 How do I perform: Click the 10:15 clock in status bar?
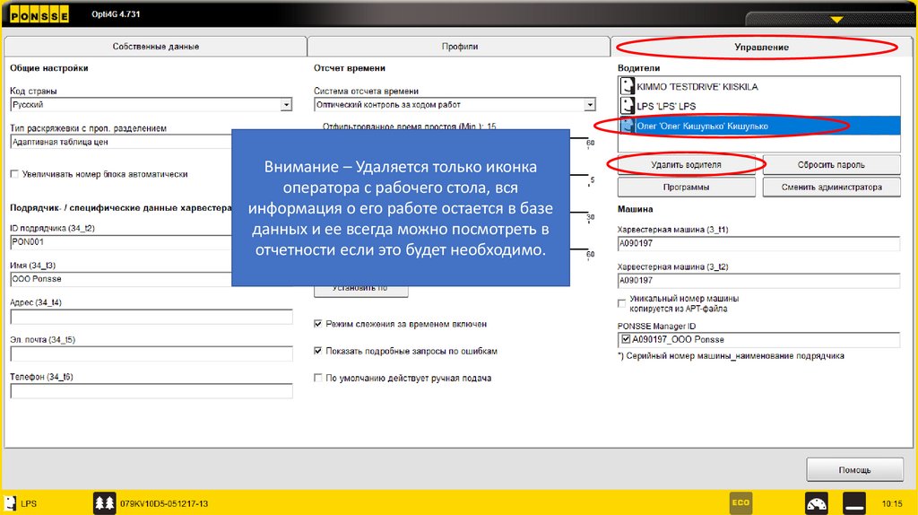click(892, 503)
